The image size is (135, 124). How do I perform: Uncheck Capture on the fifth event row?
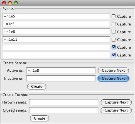click(x=114, y=47)
